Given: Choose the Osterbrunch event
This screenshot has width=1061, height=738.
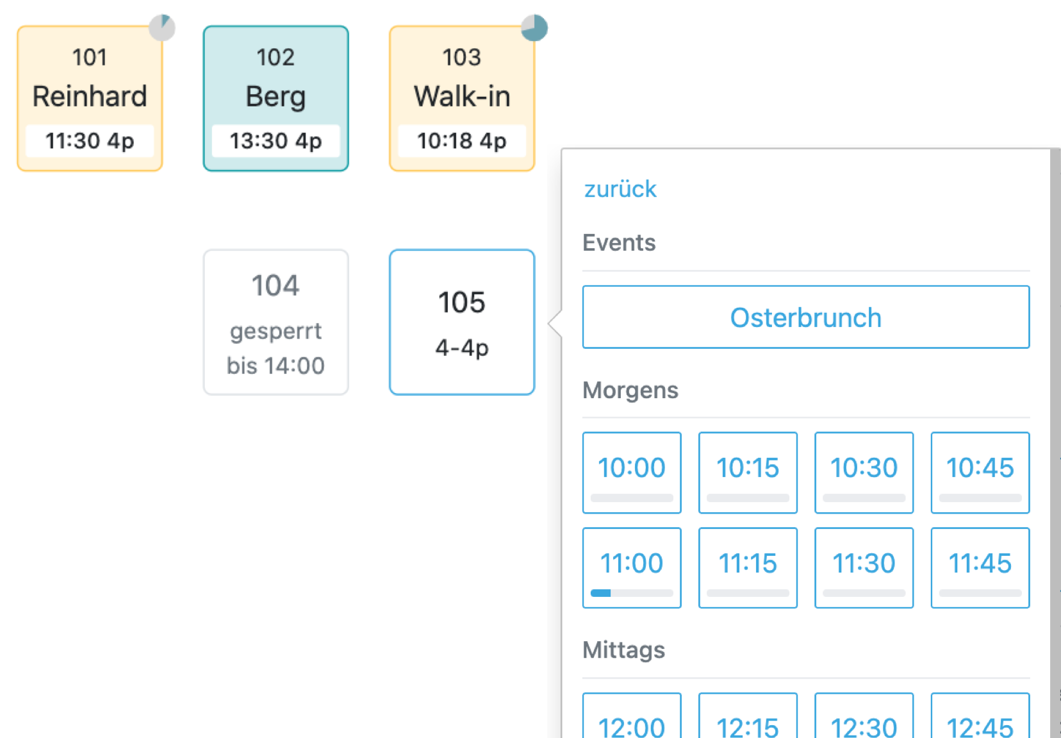Looking at the screenshot, I should 806,317.
